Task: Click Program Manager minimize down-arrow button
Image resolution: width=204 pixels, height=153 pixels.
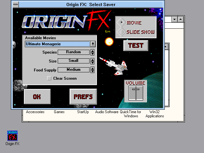Action: (x=174, y=19)
